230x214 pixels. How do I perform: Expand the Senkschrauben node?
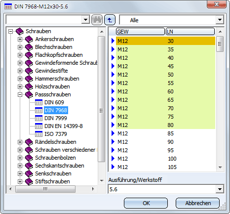[20, 173]
